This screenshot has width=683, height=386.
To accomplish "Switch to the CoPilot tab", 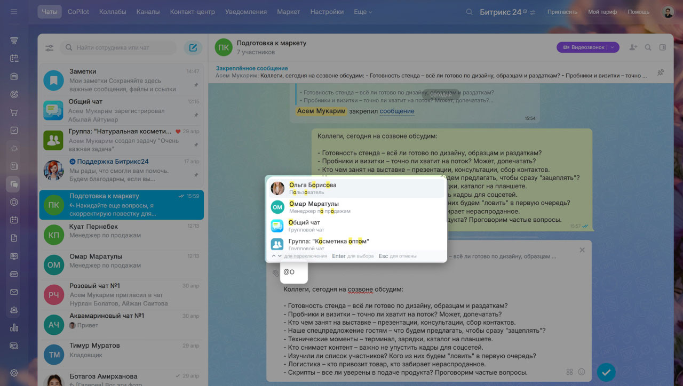I will coord(78,12).
